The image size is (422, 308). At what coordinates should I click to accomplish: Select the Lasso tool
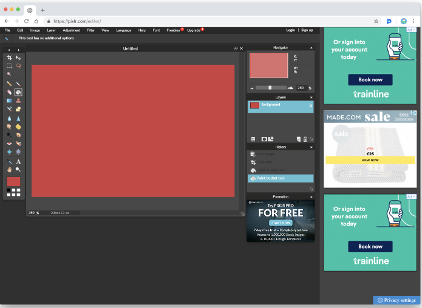[18, 65]
